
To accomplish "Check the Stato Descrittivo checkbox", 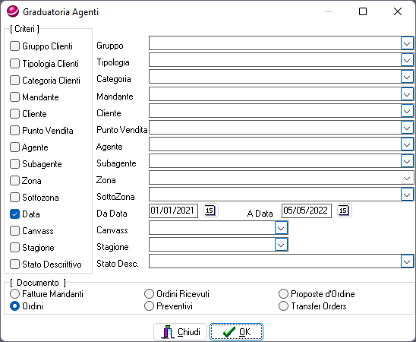I will pyautogui.click(x=14, y=264).
